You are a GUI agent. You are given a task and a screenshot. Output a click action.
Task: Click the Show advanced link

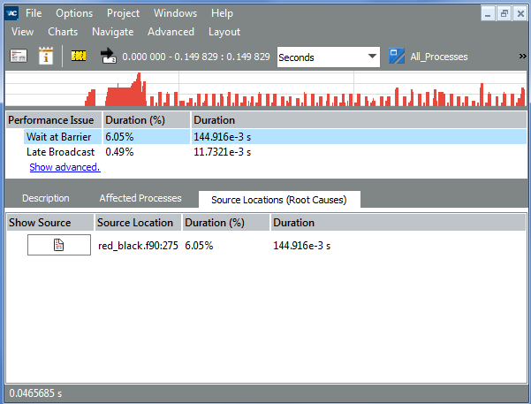coord(64,166)
